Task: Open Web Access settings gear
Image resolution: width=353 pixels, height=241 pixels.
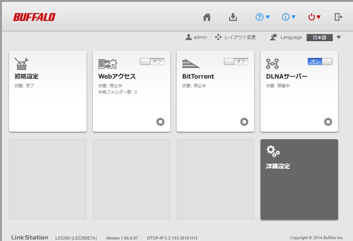Action: [x=160, y=122]
